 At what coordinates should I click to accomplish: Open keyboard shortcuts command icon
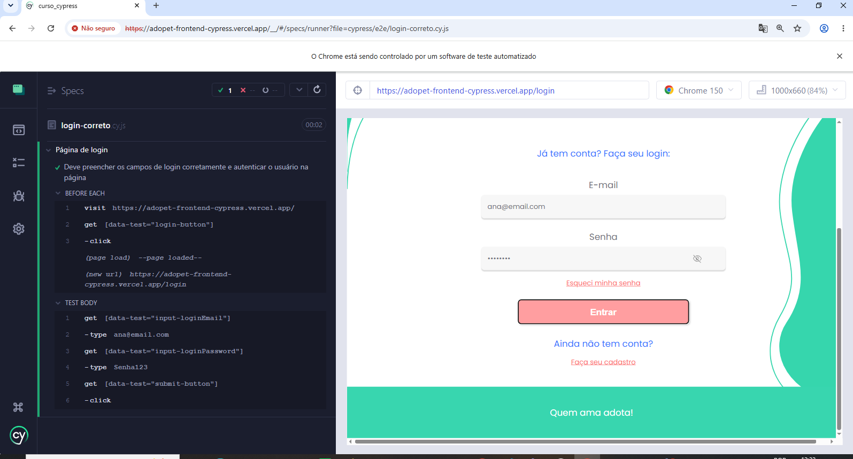coord(18,407)
